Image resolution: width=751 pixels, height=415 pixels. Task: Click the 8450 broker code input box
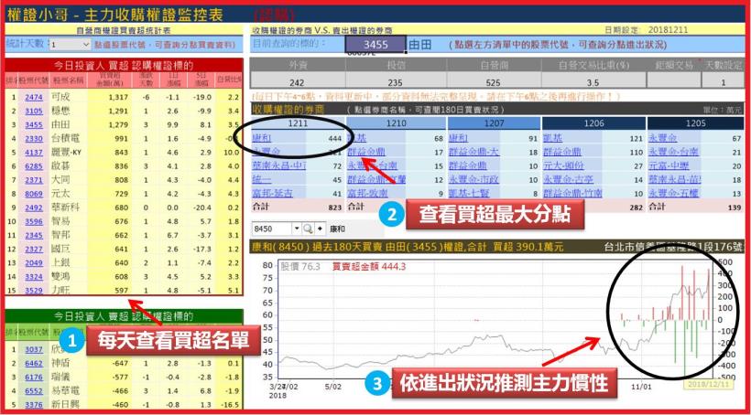tap(272, 229)
